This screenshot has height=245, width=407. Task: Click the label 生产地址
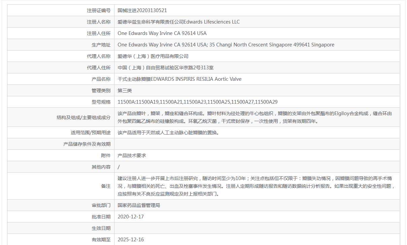tap(101, 45)
